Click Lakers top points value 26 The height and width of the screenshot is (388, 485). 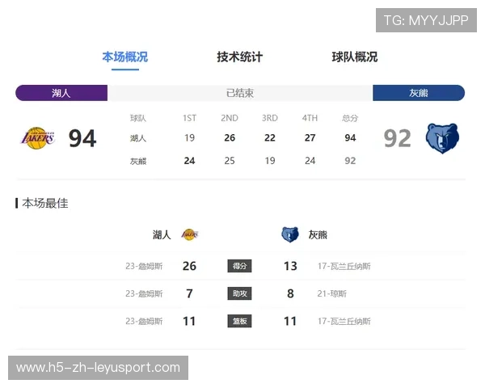point(189,266)
